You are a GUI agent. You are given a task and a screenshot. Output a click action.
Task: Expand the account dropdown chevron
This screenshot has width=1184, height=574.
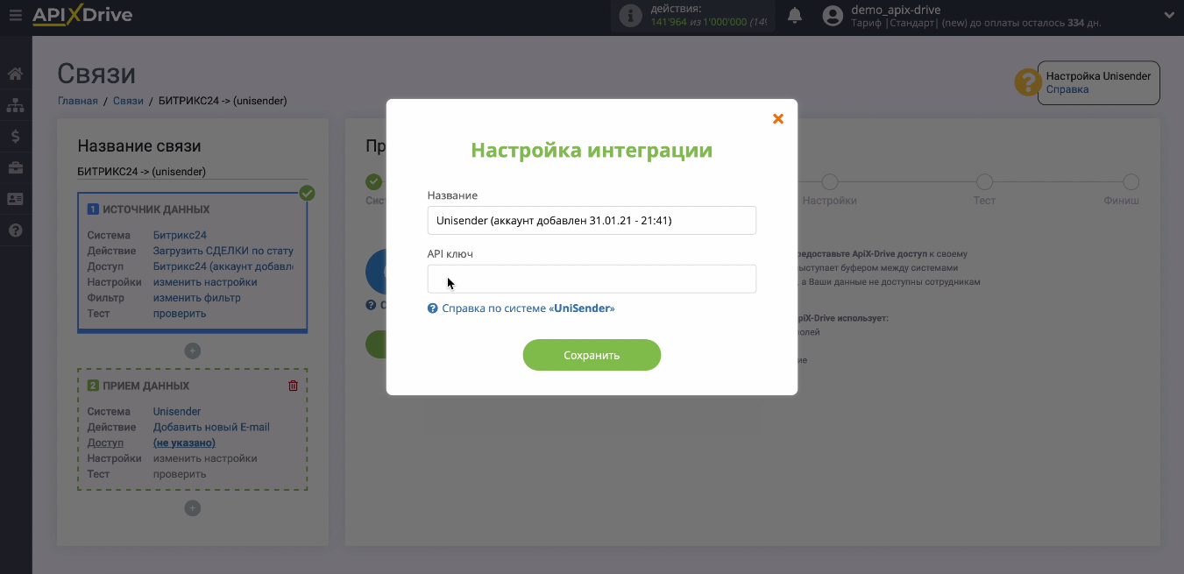pyautogui.click(x=1169, y=15)
